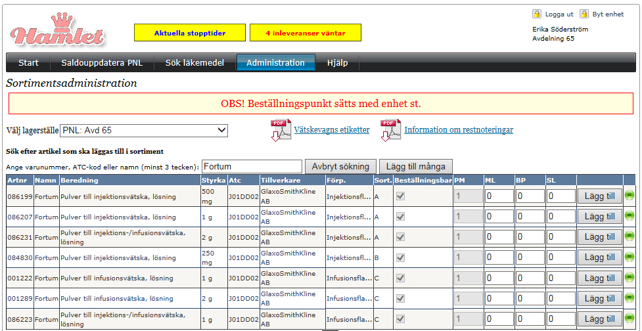Click the lock icon beside Byt enhet
The width and height of the screenshot is (642, 331).
(x=584, y=14)
